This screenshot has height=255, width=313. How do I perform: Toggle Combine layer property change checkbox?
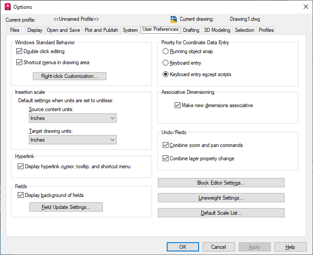(165, 158)
